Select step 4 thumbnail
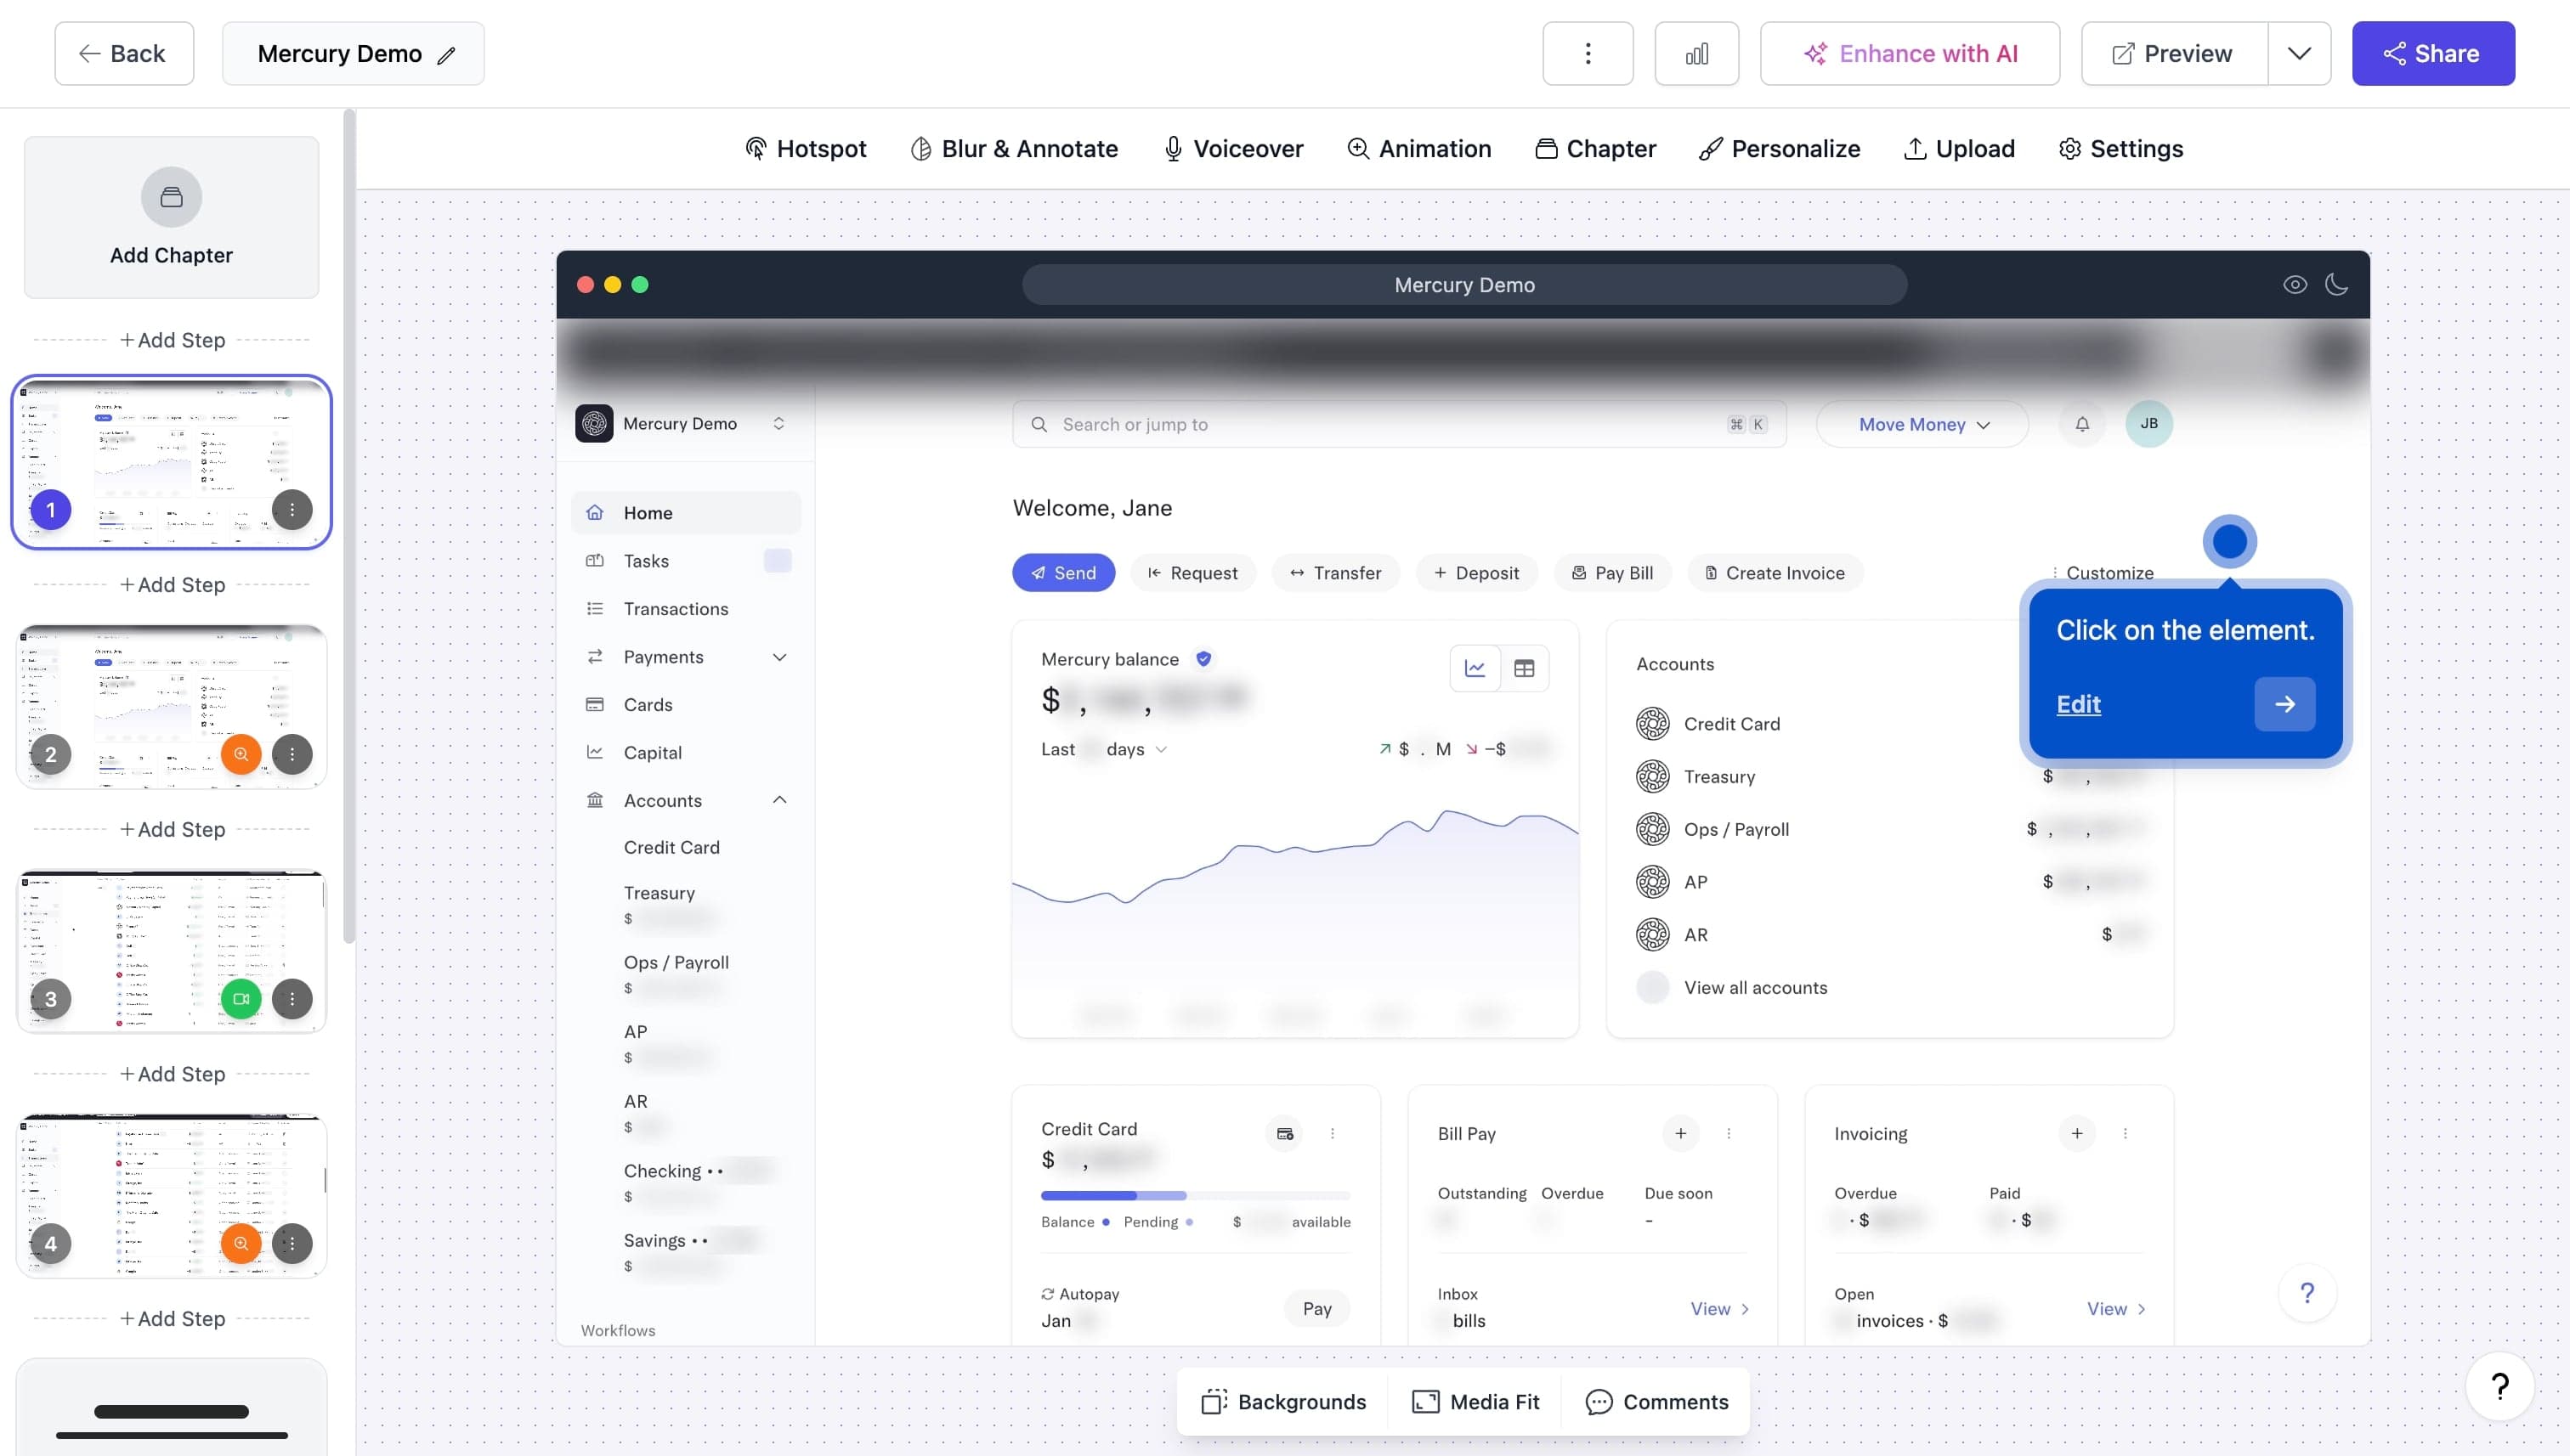Viewport: 2570px width, 1456px height. (171, 1196)
